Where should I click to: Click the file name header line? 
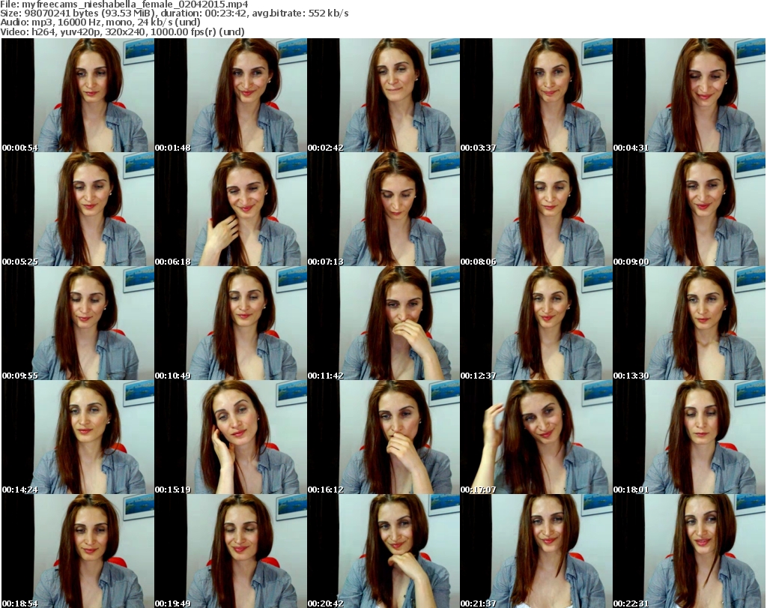coord(124,4)
